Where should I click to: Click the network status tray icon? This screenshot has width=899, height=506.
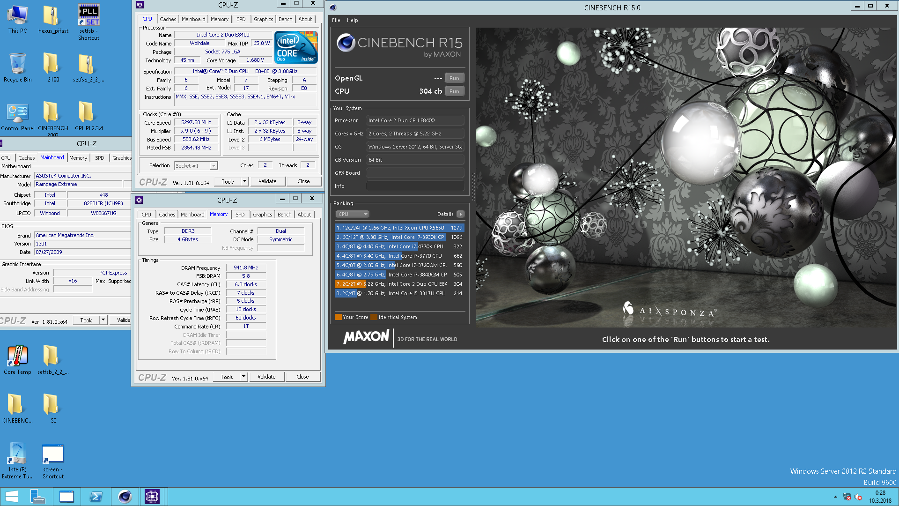pos(847,497)
